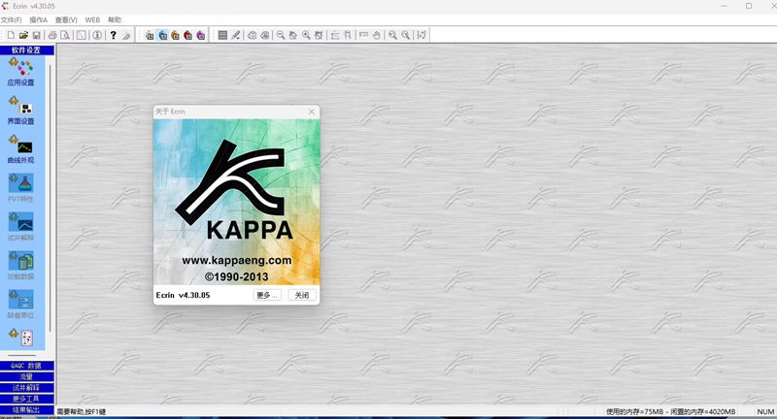Switch to the 更多工具 panel
Image resolution: width=777 pixels, height=419 pixels.
tap(27, 399)
